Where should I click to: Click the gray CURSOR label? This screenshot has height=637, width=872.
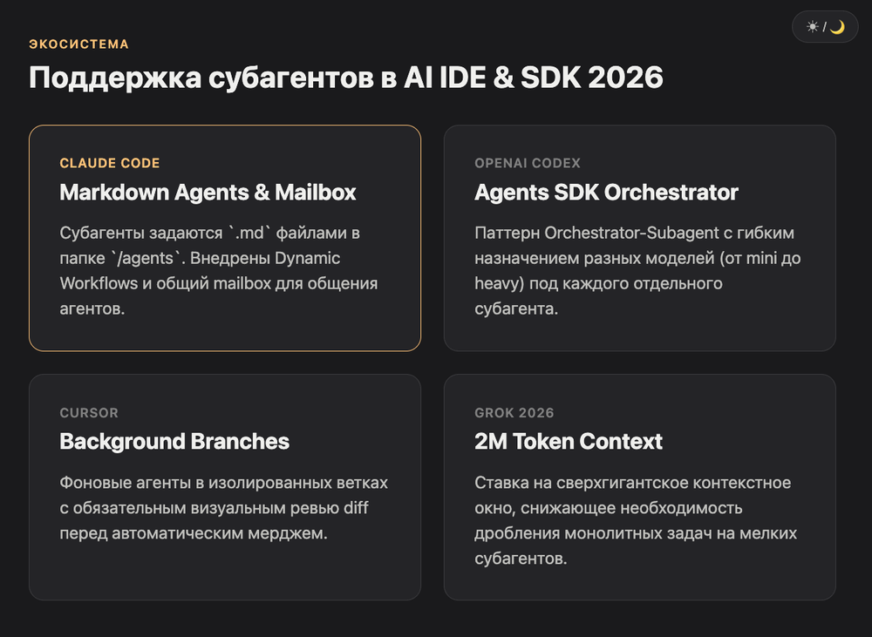point(89,412)
